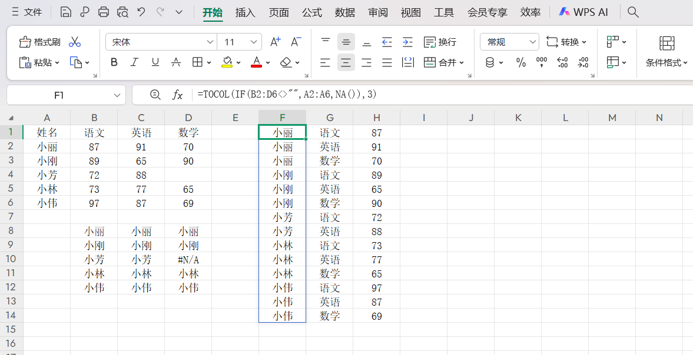
Task: Toggle Underline formatting
Action: [155, 62]
